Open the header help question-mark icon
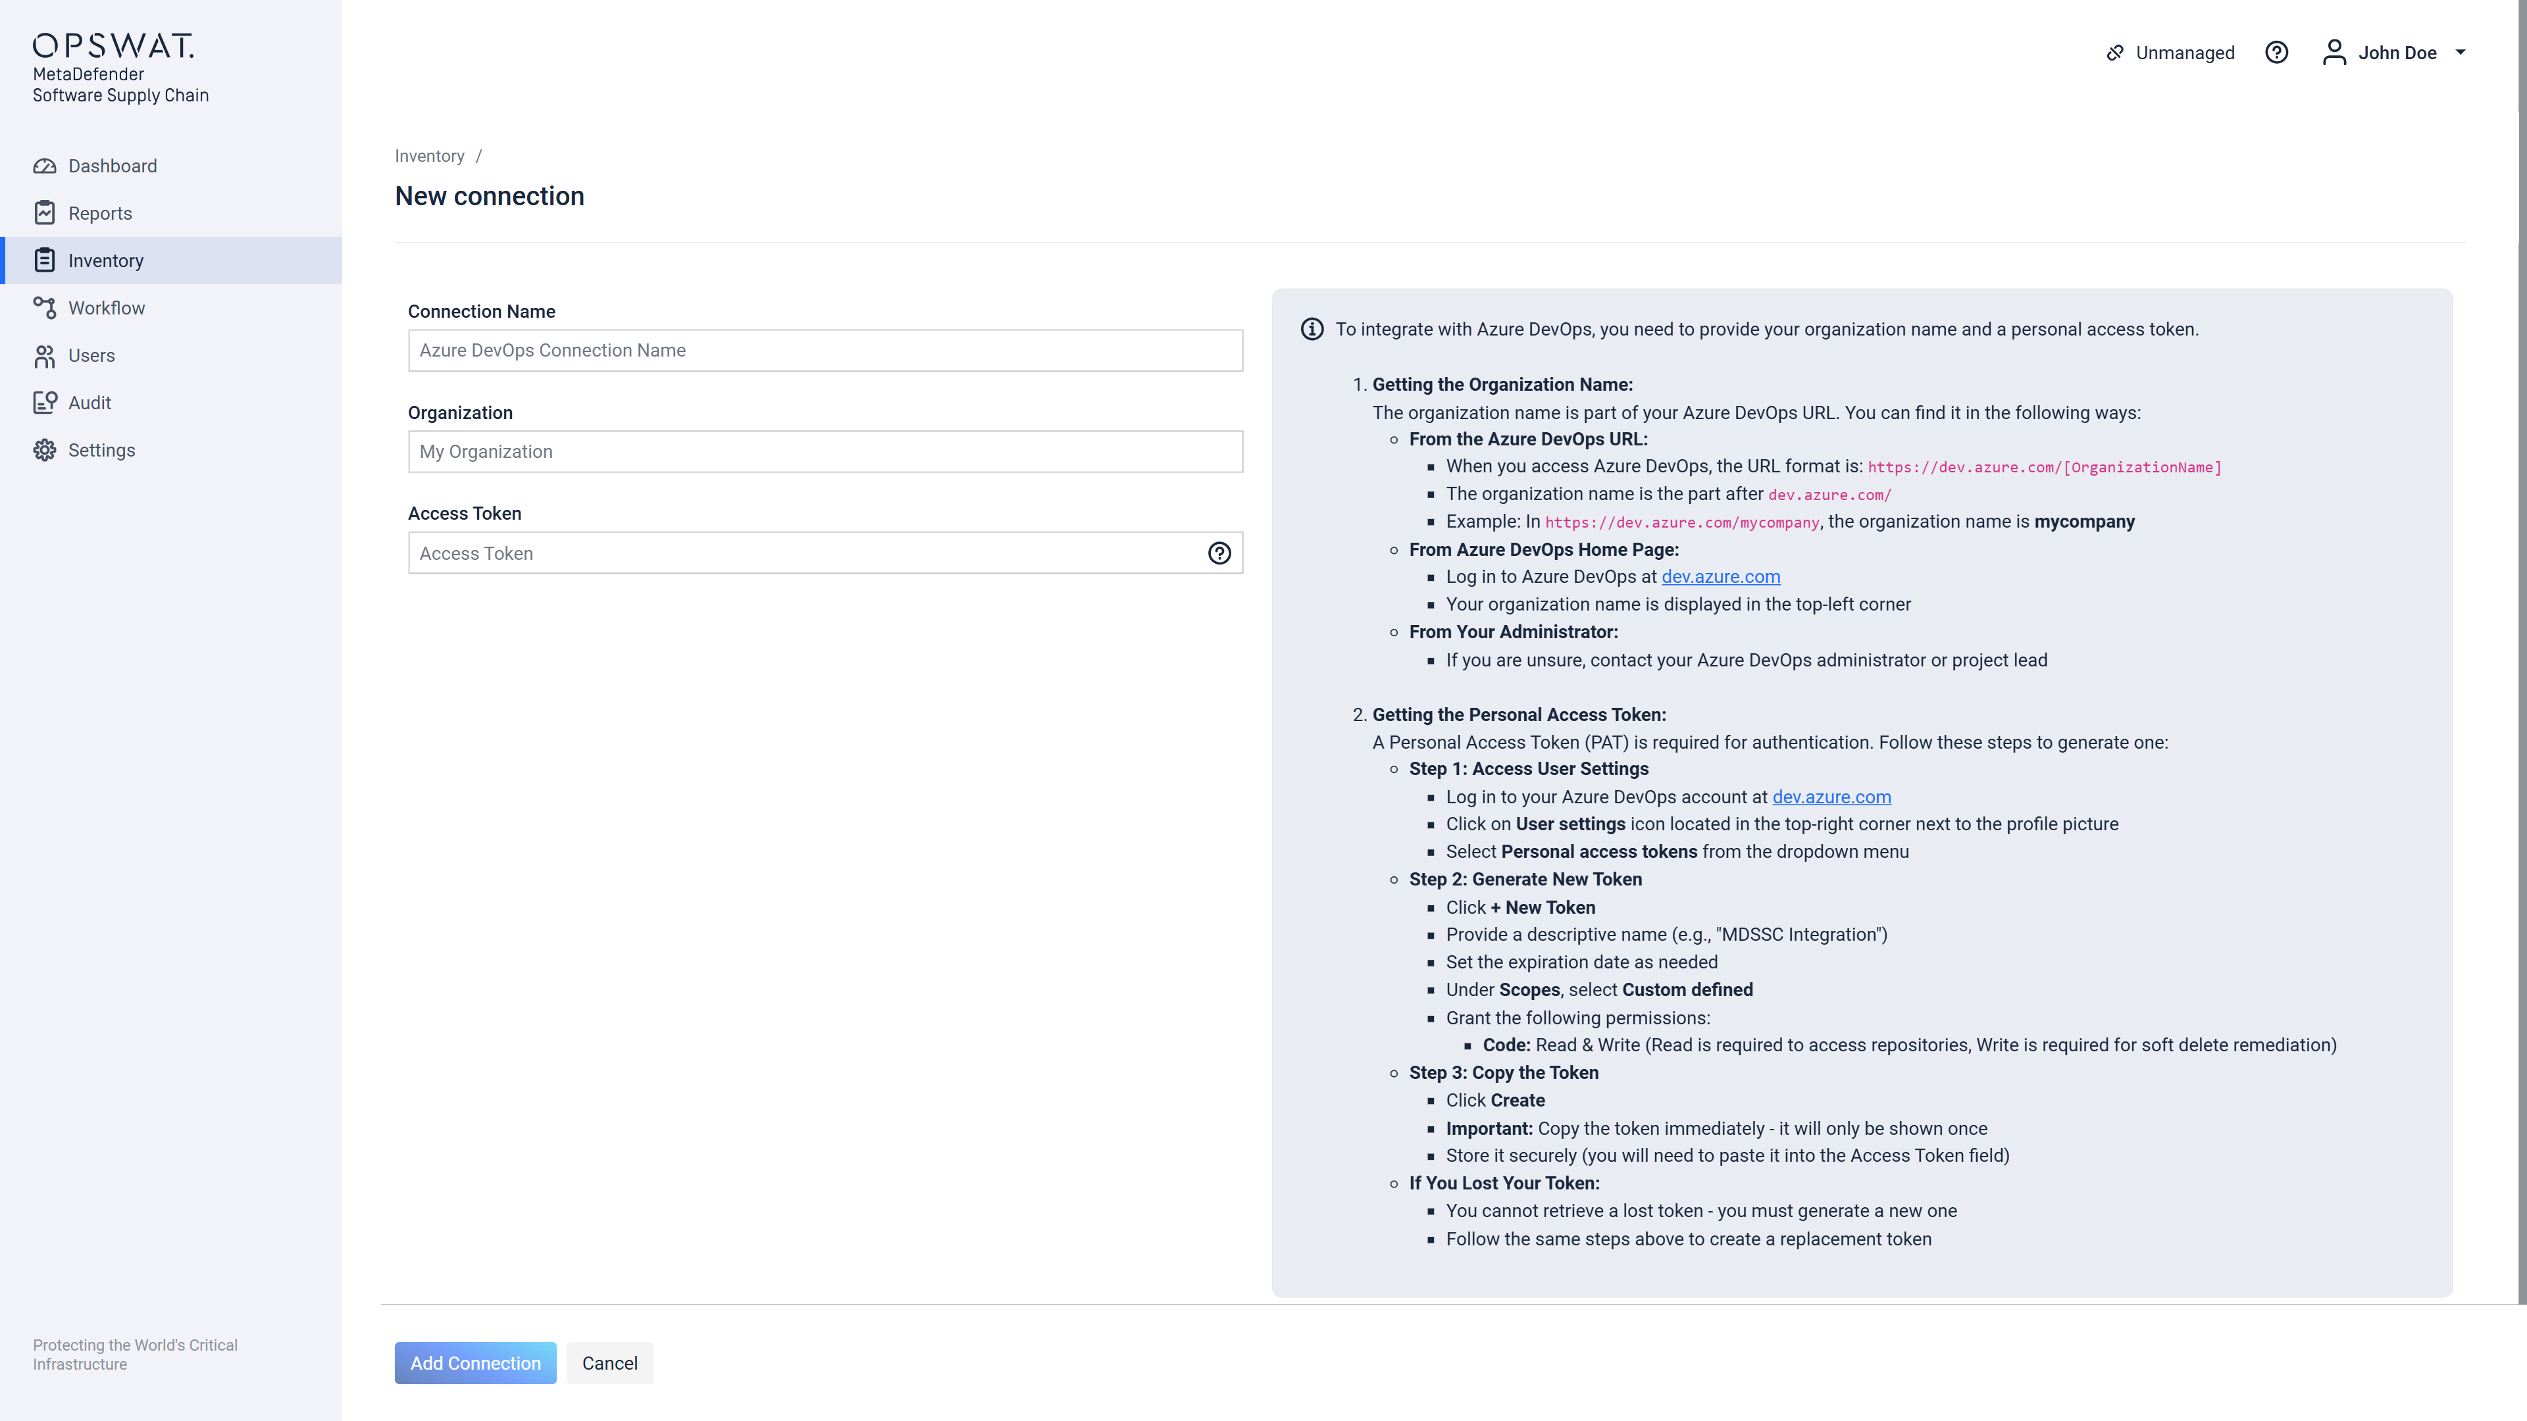 2276,53
